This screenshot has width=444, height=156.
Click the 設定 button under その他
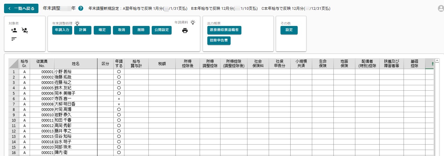point(289,30)
